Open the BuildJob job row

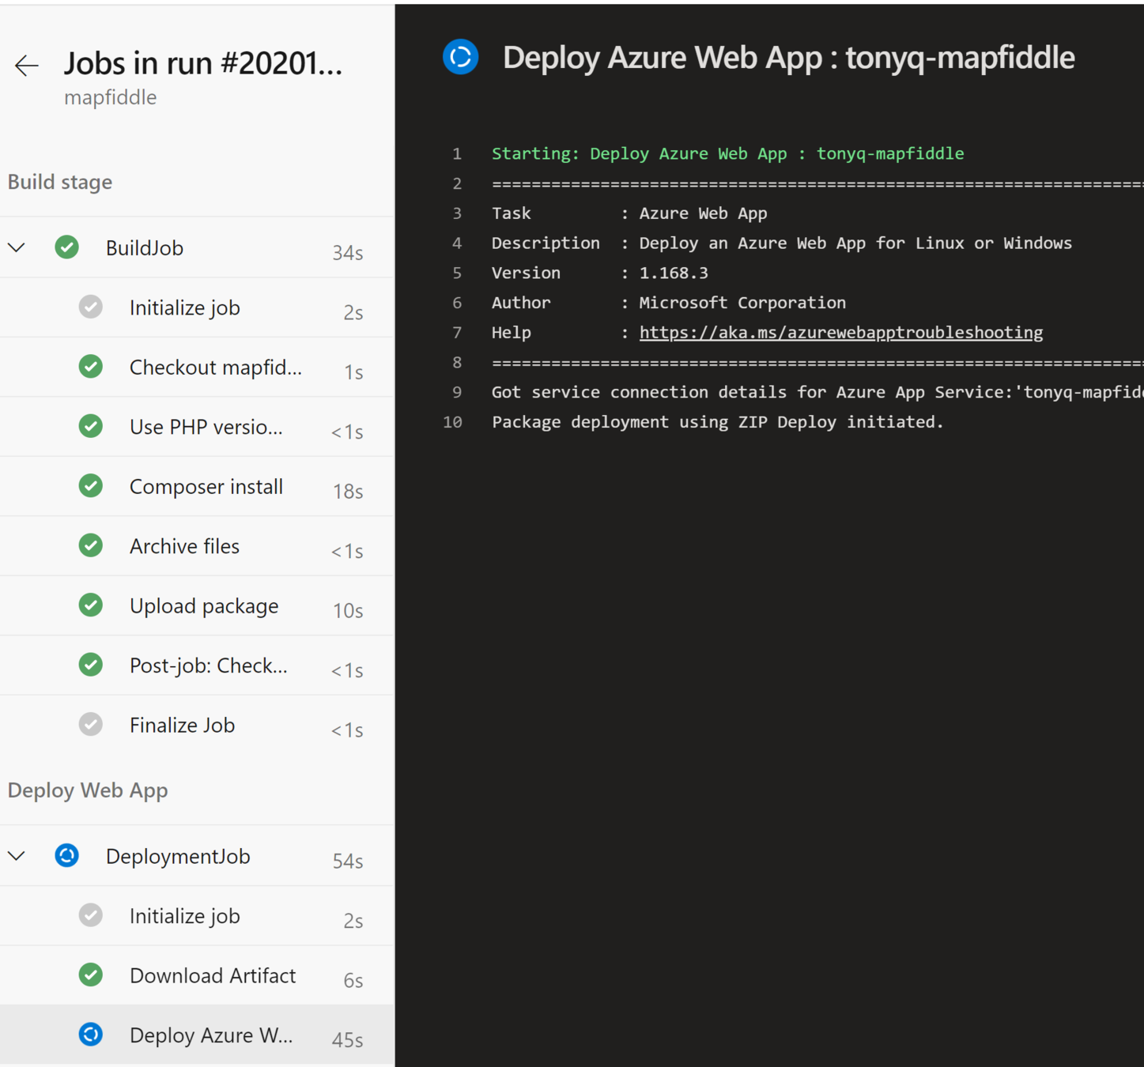[x=197, y=247]
